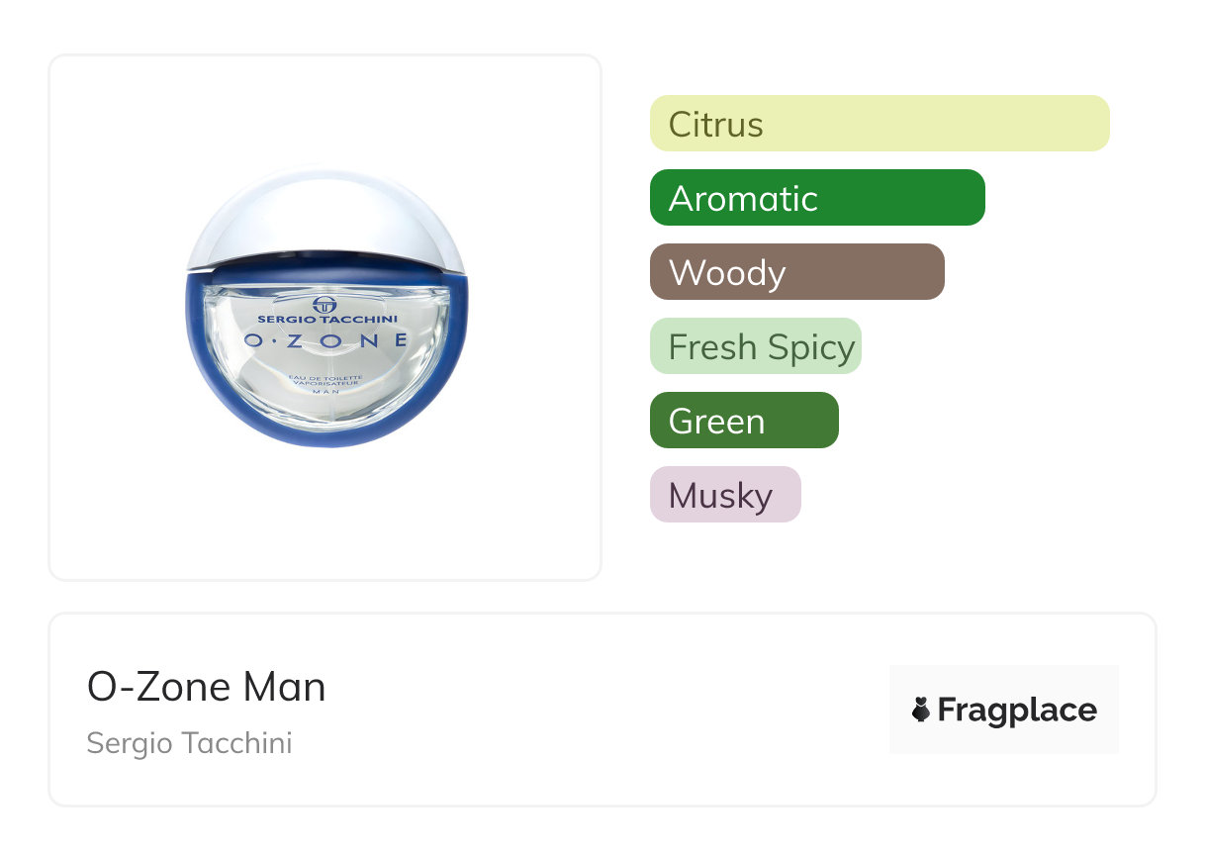
Task: Click the MAN text on the bottle label
Action: point(325,393)
